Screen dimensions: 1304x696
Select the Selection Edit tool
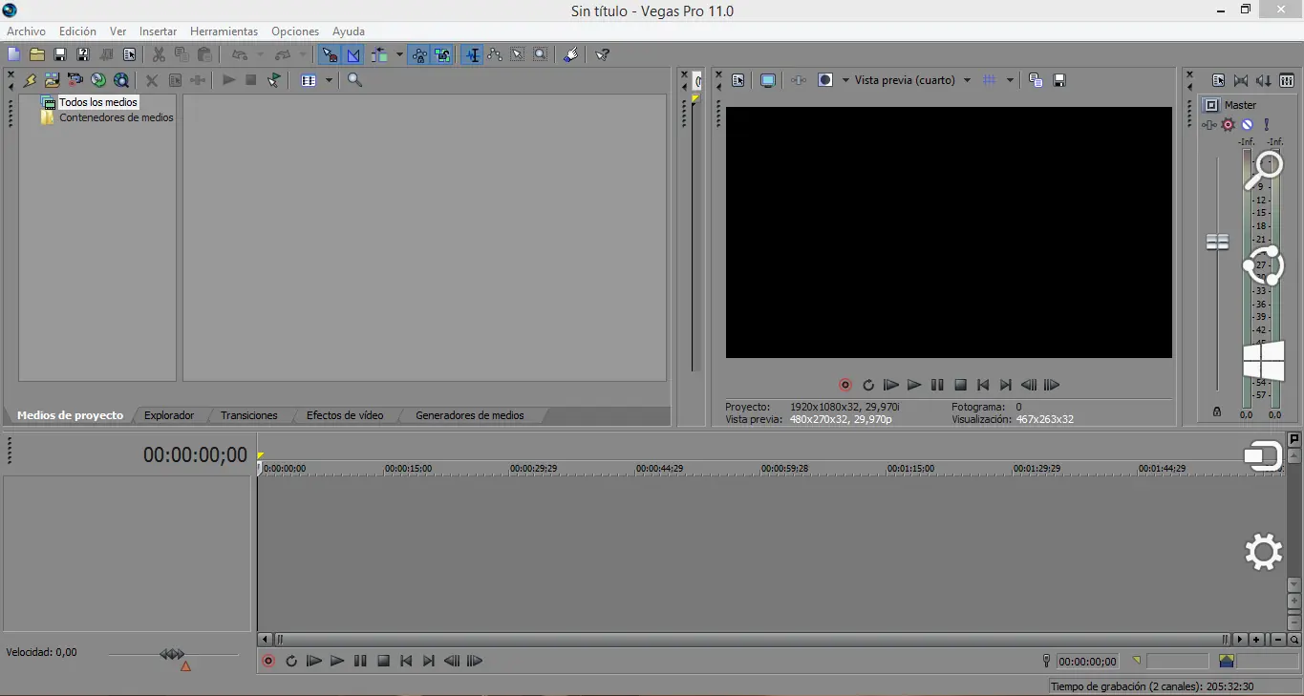[518, 54]
